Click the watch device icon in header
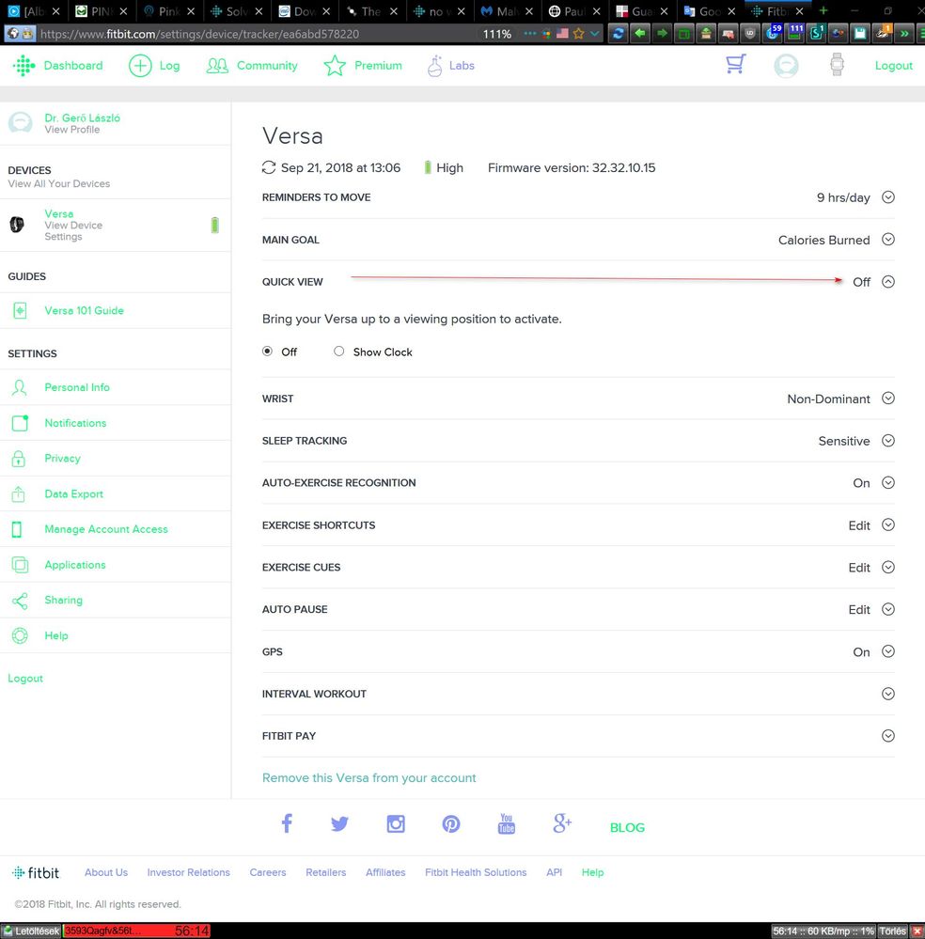Image resolution: width=925 pixels, height=939 pixels. 837,64
